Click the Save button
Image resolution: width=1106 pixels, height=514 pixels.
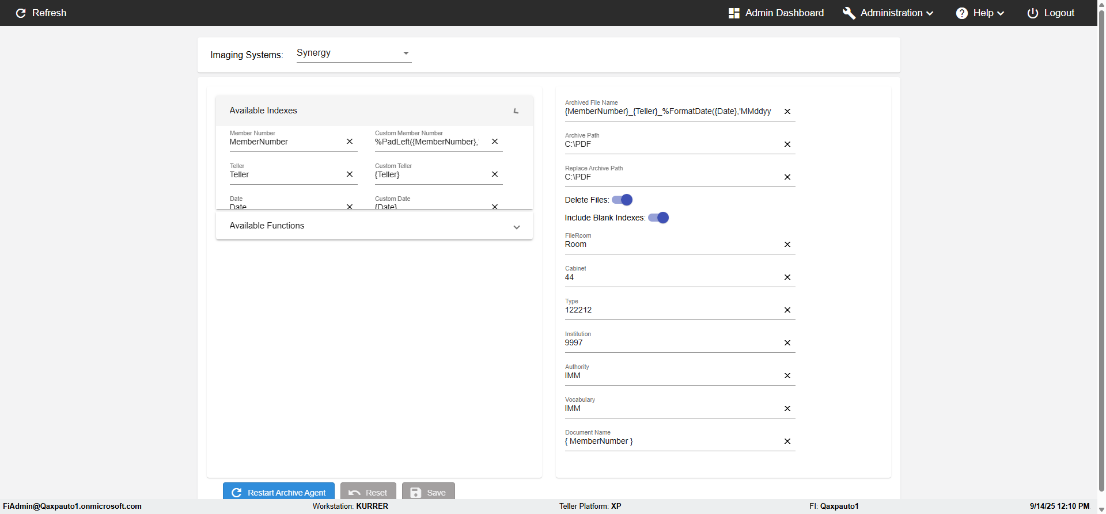click(x=428, y=492)
